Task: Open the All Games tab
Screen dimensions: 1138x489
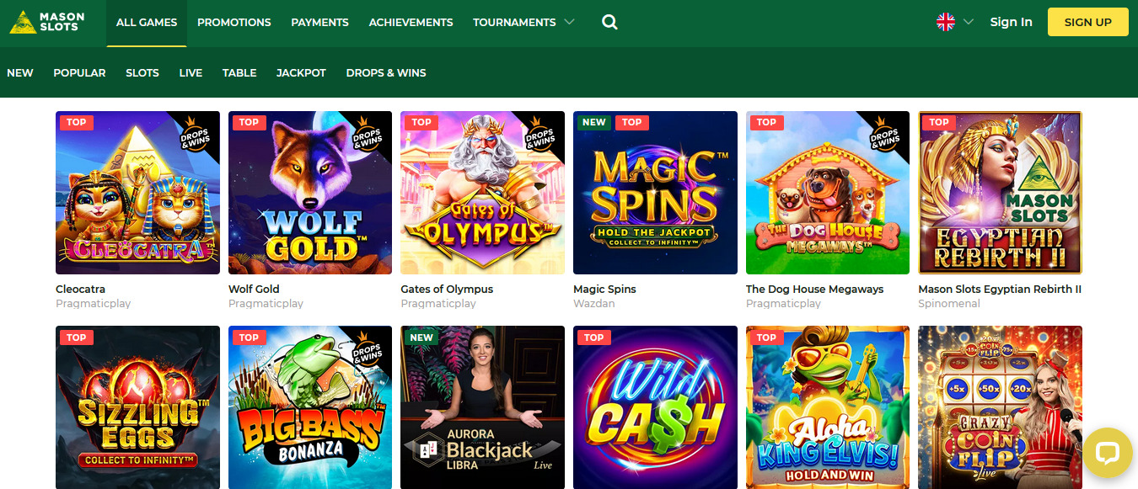Action: point(147,23)
